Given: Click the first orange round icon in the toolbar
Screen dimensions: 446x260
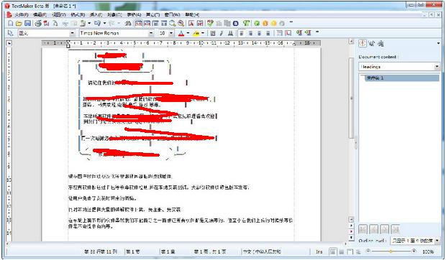Looking at the screenshot, I should 265,23.
